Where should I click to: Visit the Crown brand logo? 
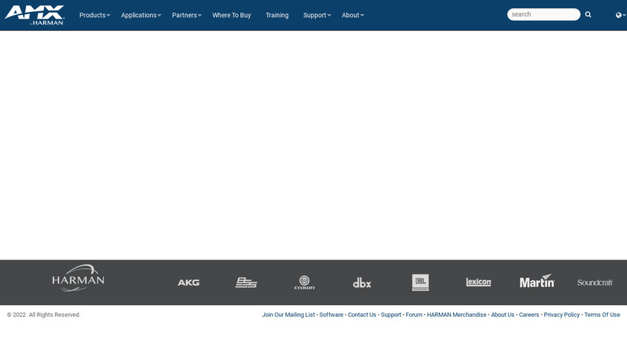(x=305, y=283)
